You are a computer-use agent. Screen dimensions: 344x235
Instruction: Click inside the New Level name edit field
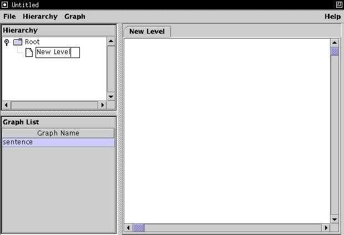click(58, 53)
